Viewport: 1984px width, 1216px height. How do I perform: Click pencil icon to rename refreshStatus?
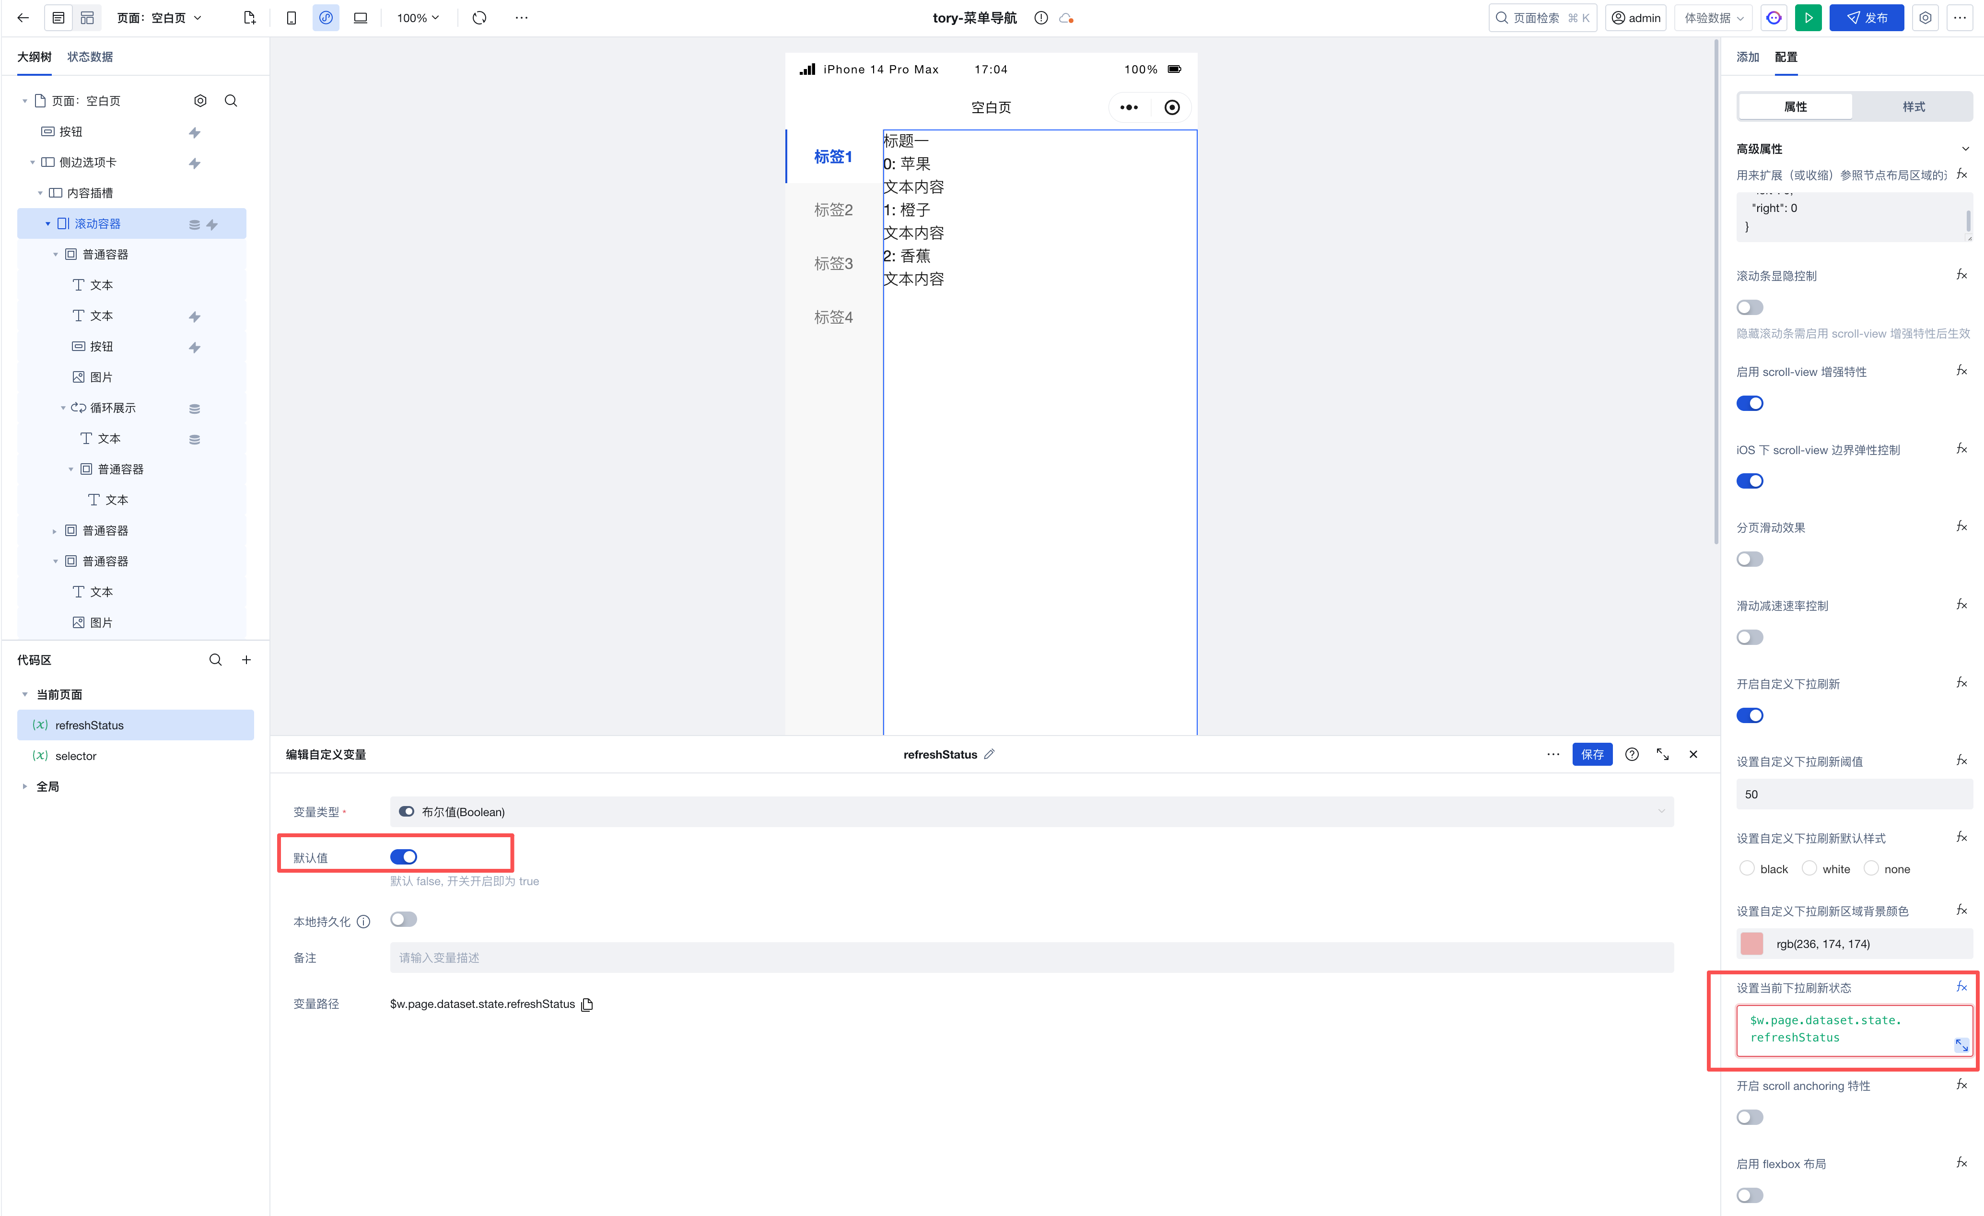click(x=989, y=755)
